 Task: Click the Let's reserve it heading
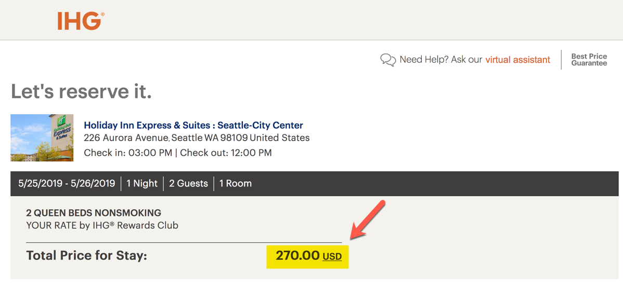click(x=81, y=91)
